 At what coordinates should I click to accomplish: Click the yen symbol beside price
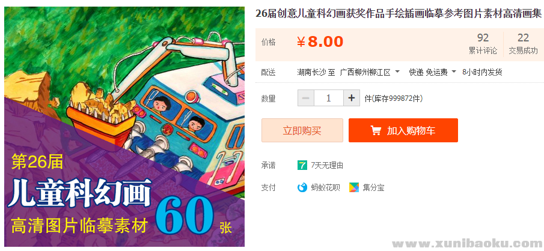(x=301, y=42)
